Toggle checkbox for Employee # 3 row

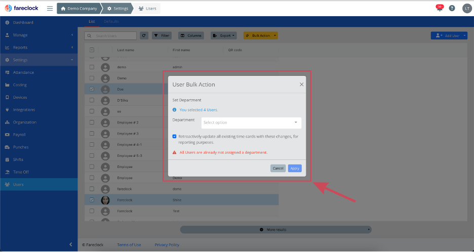(x=92, y=133)
